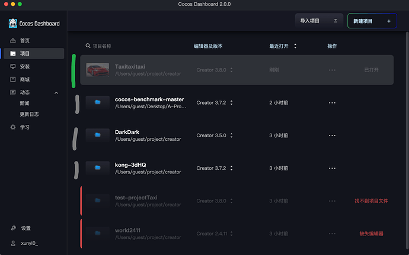
Task: Select the world2411 project name
Action: point(127,230)
